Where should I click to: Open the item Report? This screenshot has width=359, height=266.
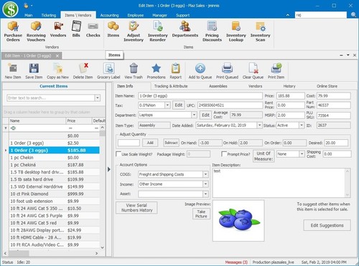tap(176, 71)
